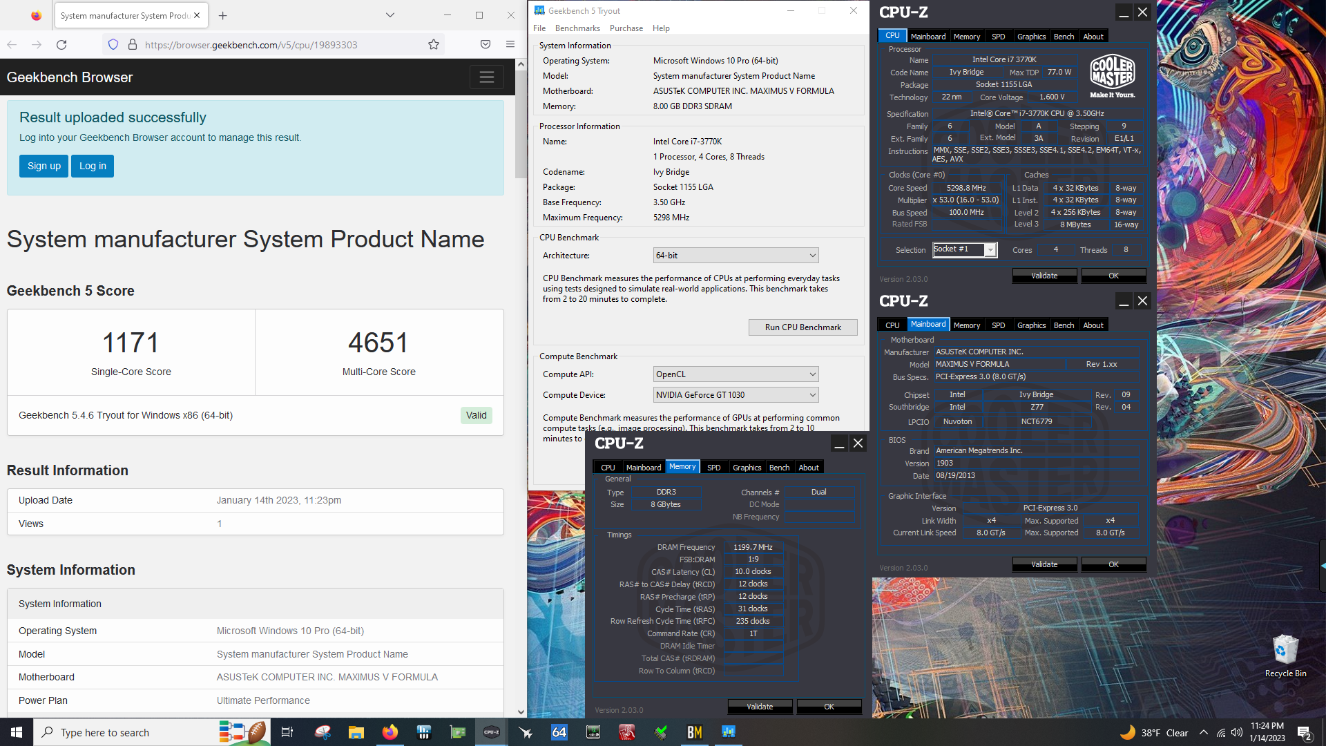Expand the Compute Device NVIDIA GeForce dropdown
This screenshot has width=1326, height=746.
[736, 395]
